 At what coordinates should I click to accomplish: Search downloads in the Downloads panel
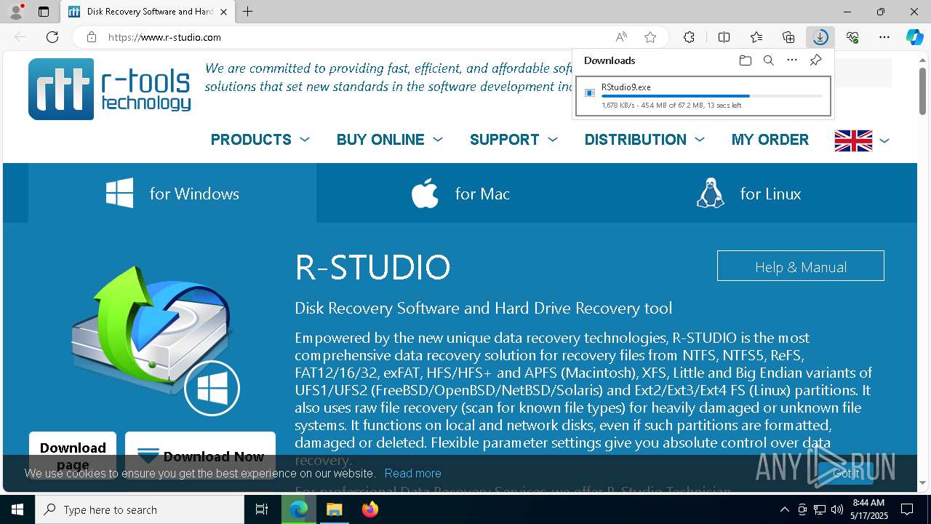coord(768,60)
